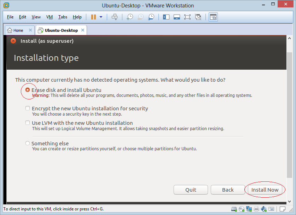Show the console view icon

[213, 17]
